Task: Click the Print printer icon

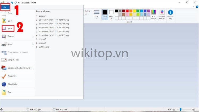Action: coord(4,44)
